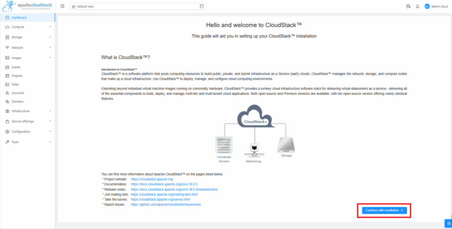The width and height of the screenshot is (452, 229).
Task: Expand the Configuration chevron
Action: 50,131
